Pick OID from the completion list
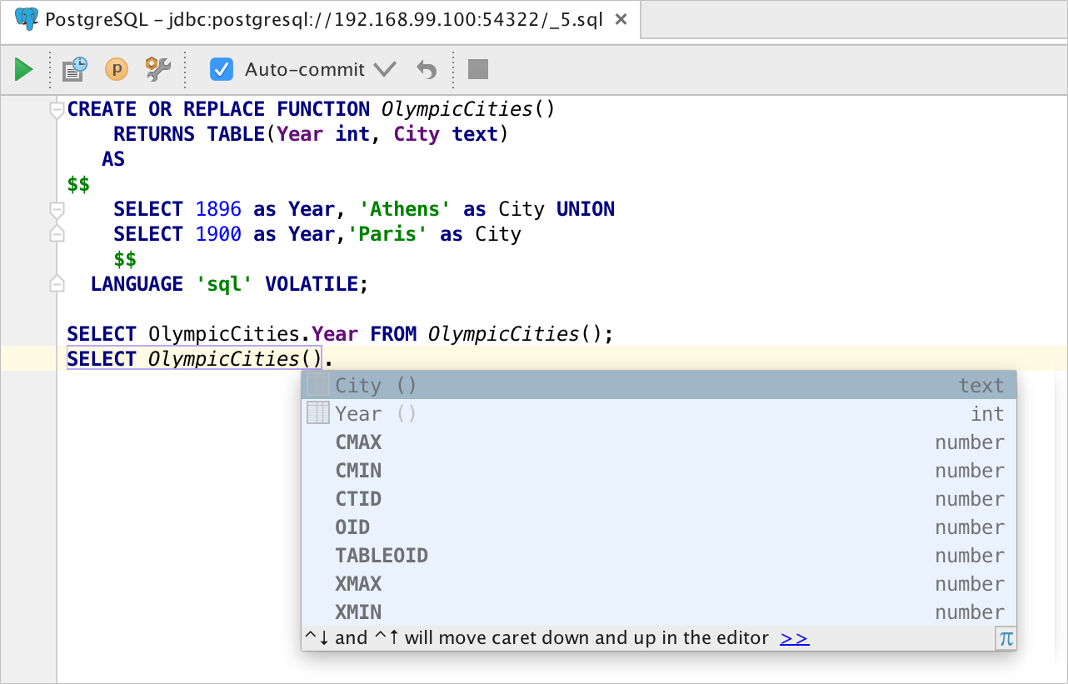1068x684 pixels. pyautogui.click(x=659, y=527)
